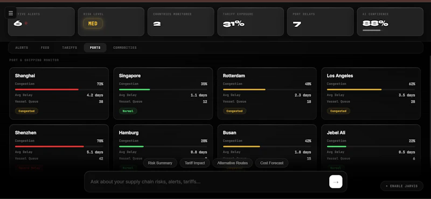This screenshot has height=199, width=431.
Task: Click the Shanghai port title
Action: (x=25, y=76)
